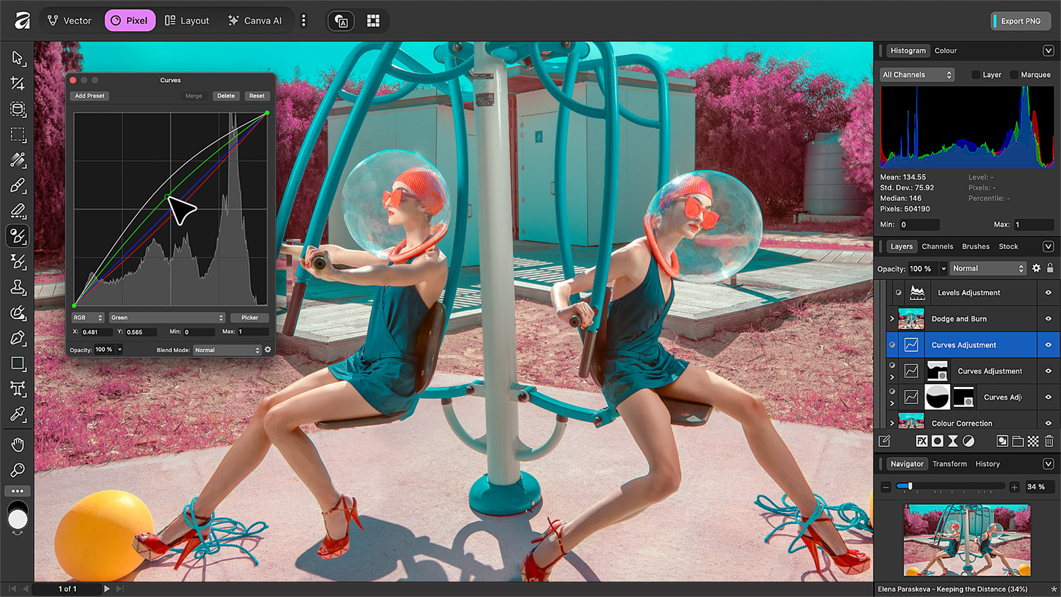Toggle visibility of the Dodge and Burn layer

1049,319
